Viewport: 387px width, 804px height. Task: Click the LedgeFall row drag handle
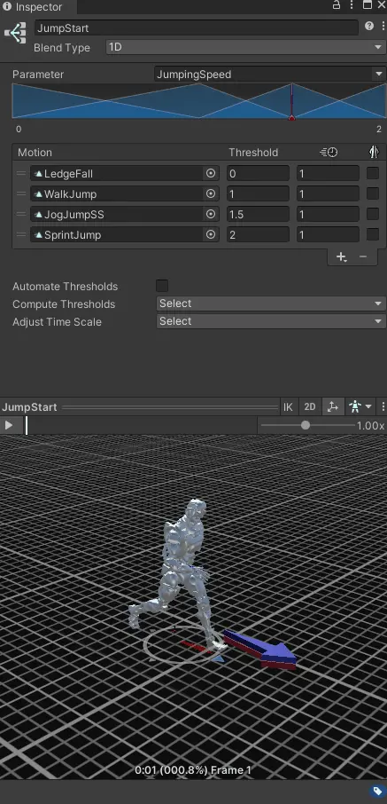21,173
